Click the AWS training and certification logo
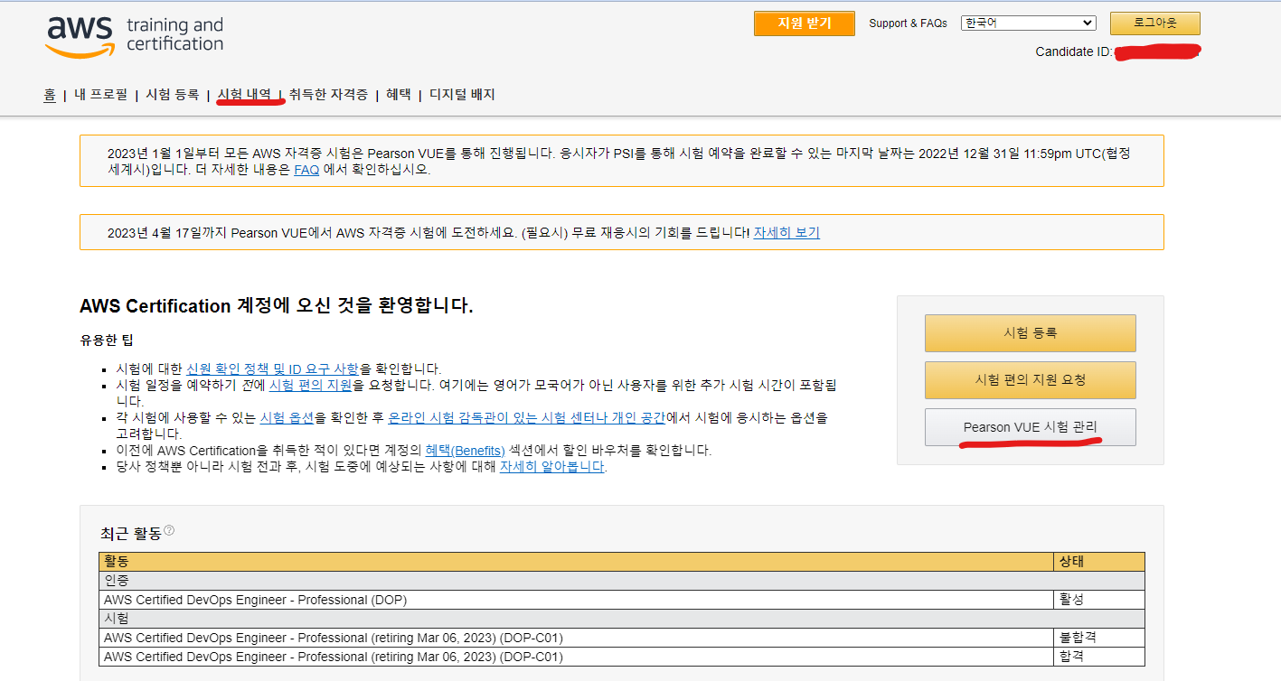The image size is (1281, 681). coord(134,37)
